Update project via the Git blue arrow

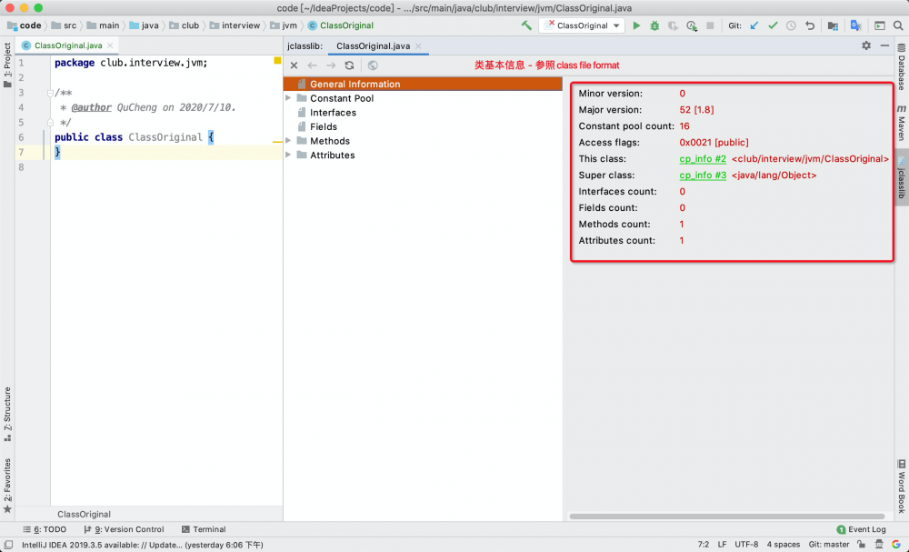(754, 25)
